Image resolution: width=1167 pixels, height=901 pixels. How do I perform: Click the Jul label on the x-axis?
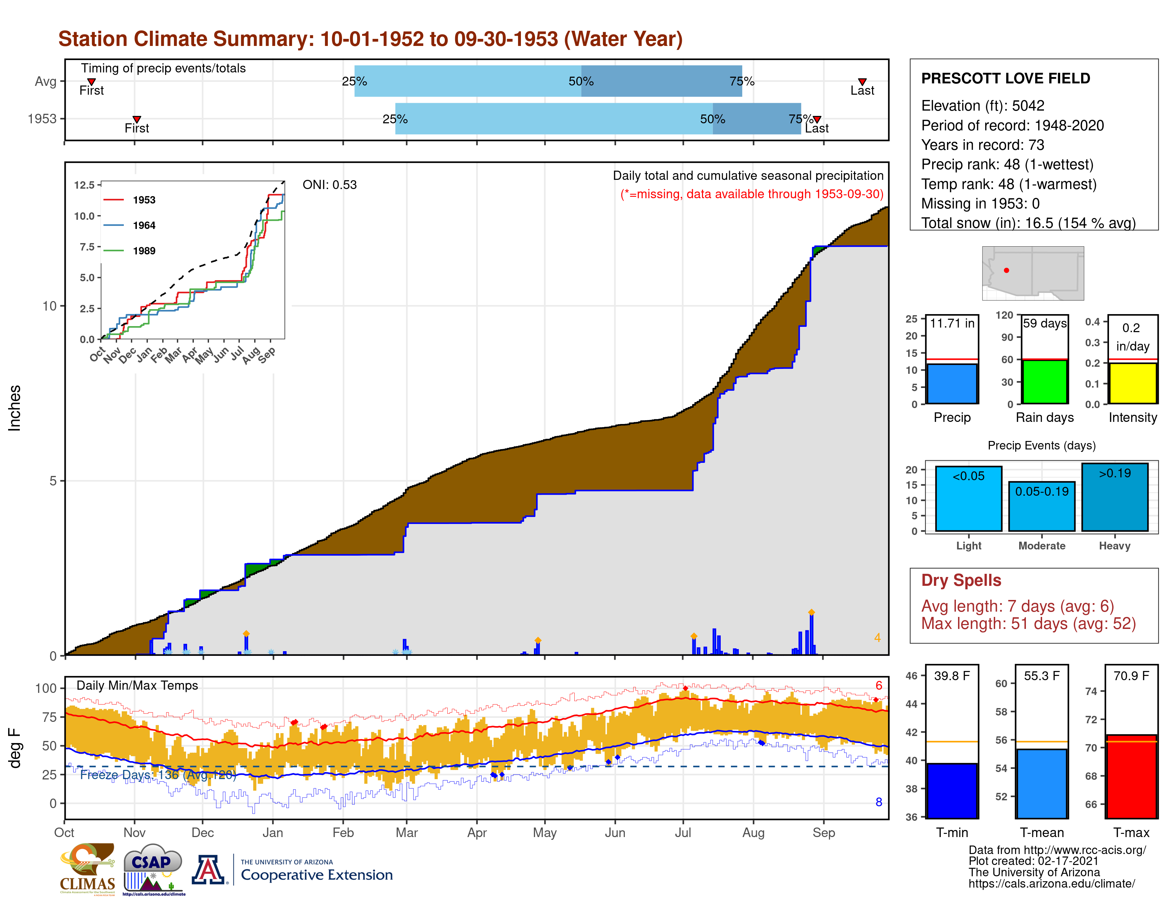pos(683,832)
